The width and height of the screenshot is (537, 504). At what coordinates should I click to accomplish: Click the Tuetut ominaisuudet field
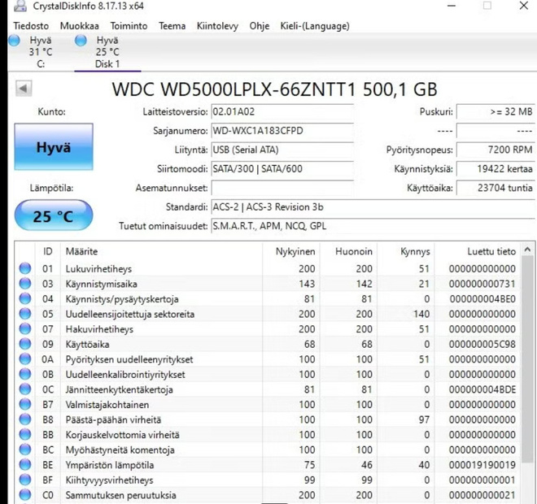(373, 226)
